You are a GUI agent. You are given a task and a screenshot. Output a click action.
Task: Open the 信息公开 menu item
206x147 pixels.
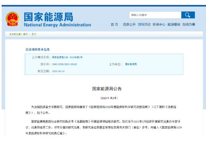tap(129, 25)
